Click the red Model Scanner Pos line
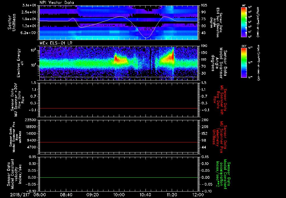The image size is (286, 198). pos(119,142)
